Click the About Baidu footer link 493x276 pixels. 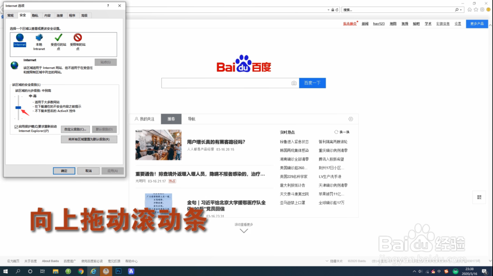50,261
